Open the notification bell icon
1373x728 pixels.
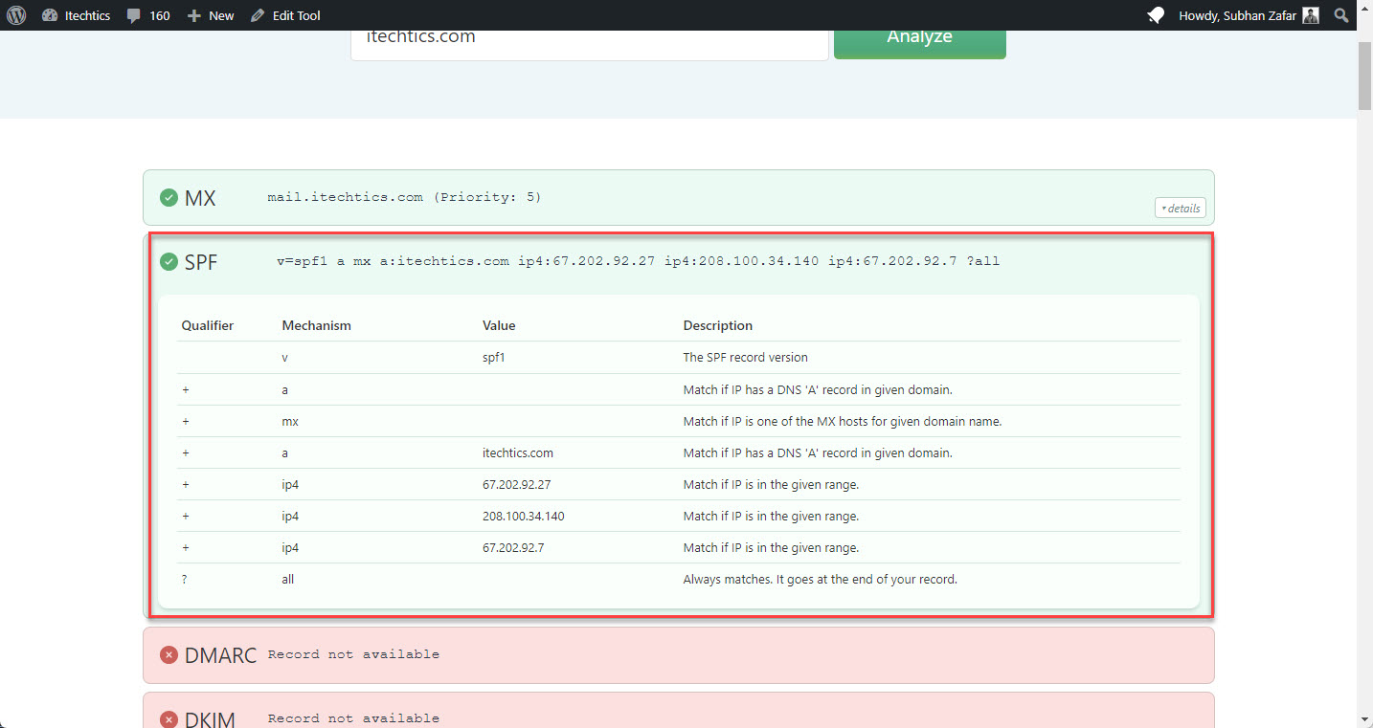tap(1156, 15)
